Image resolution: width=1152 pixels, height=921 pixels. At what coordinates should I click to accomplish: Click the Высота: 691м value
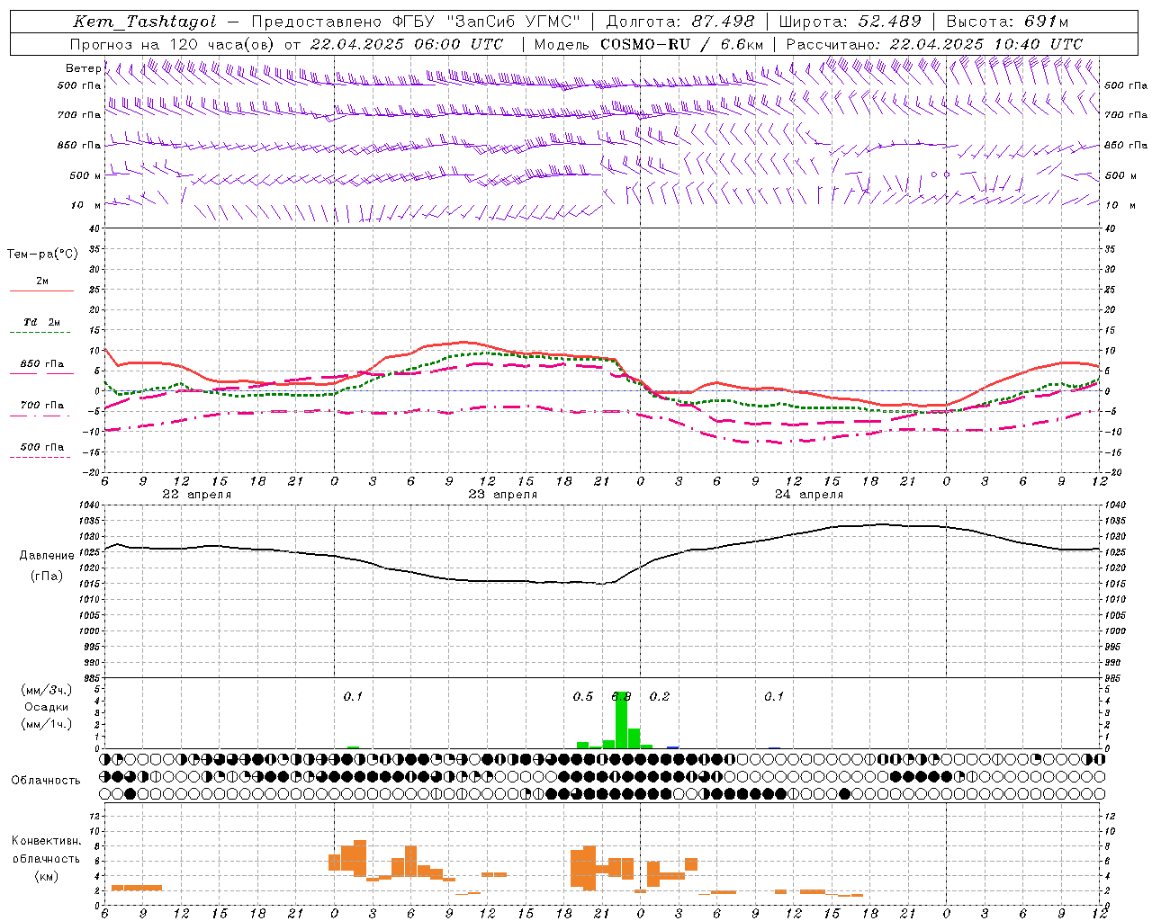coord(1007,22)
